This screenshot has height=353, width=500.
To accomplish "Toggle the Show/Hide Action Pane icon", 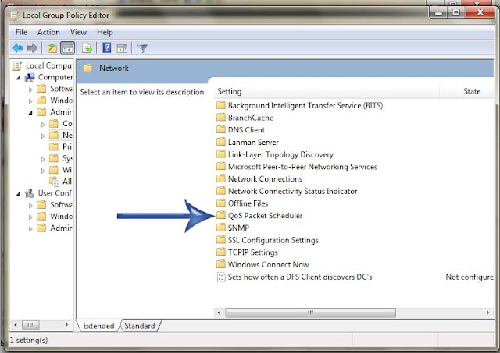I will tap(122, 48).
